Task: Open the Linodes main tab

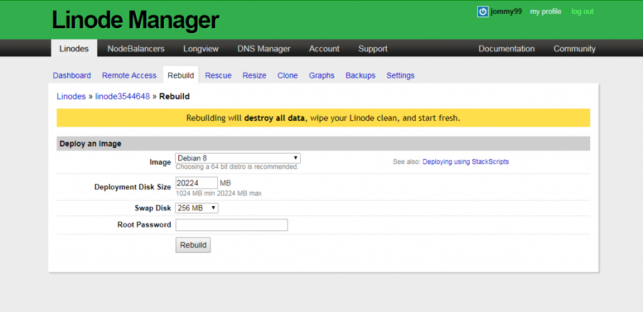Action: pyautogui.click(x=74, y=49)
